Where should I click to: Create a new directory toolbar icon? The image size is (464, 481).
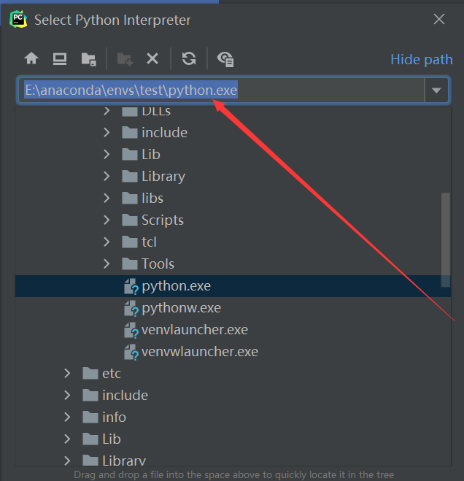click(125, 58)
